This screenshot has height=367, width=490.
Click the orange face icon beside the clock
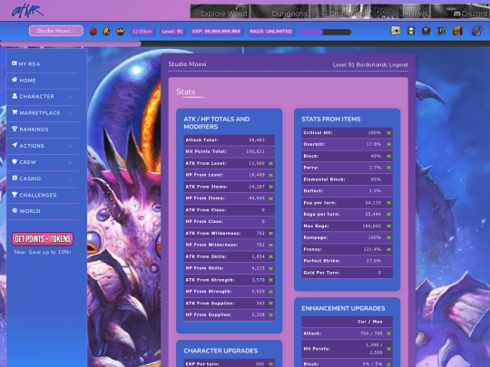(x=121, y=32)
